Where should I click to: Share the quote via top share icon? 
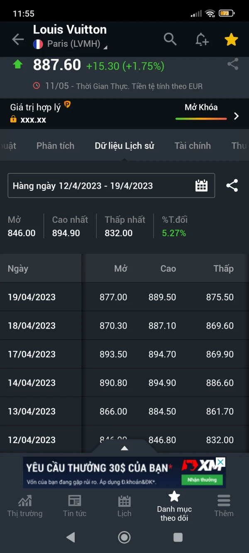pos(233,64)
